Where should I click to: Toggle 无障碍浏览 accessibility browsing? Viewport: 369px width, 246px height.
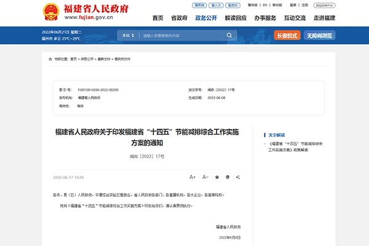tap(319, 36)
